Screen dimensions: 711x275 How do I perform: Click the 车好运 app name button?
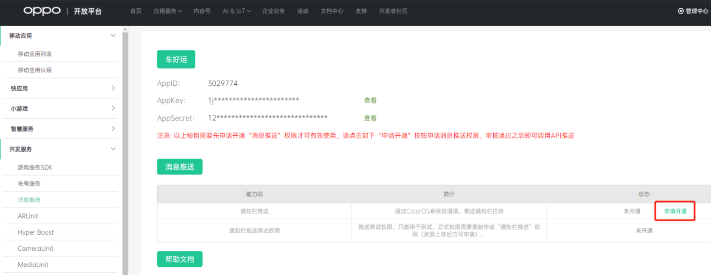tap(176, 60)
